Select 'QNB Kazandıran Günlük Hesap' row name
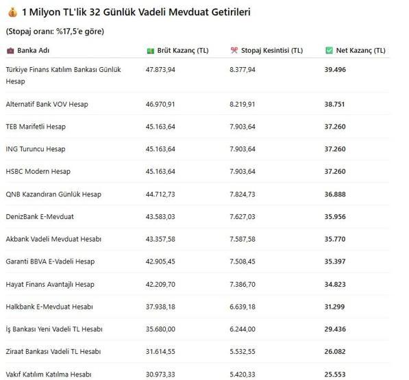409x380 pixels. [53, 194]
